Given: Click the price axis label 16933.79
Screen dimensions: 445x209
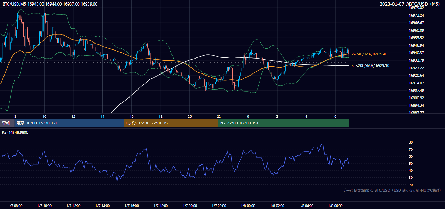Looking at the screenshot, I should click(x=416, y=60).
